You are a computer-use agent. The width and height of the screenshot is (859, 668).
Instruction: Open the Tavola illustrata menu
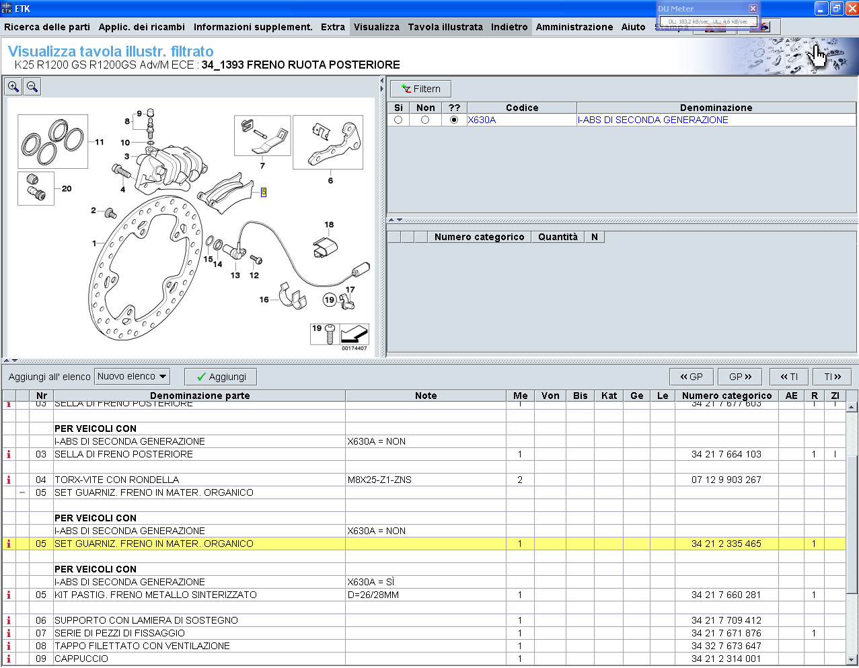(445, 27)
